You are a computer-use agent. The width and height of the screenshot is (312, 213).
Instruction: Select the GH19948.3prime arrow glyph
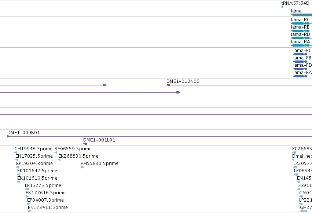(x=16, y=153)
